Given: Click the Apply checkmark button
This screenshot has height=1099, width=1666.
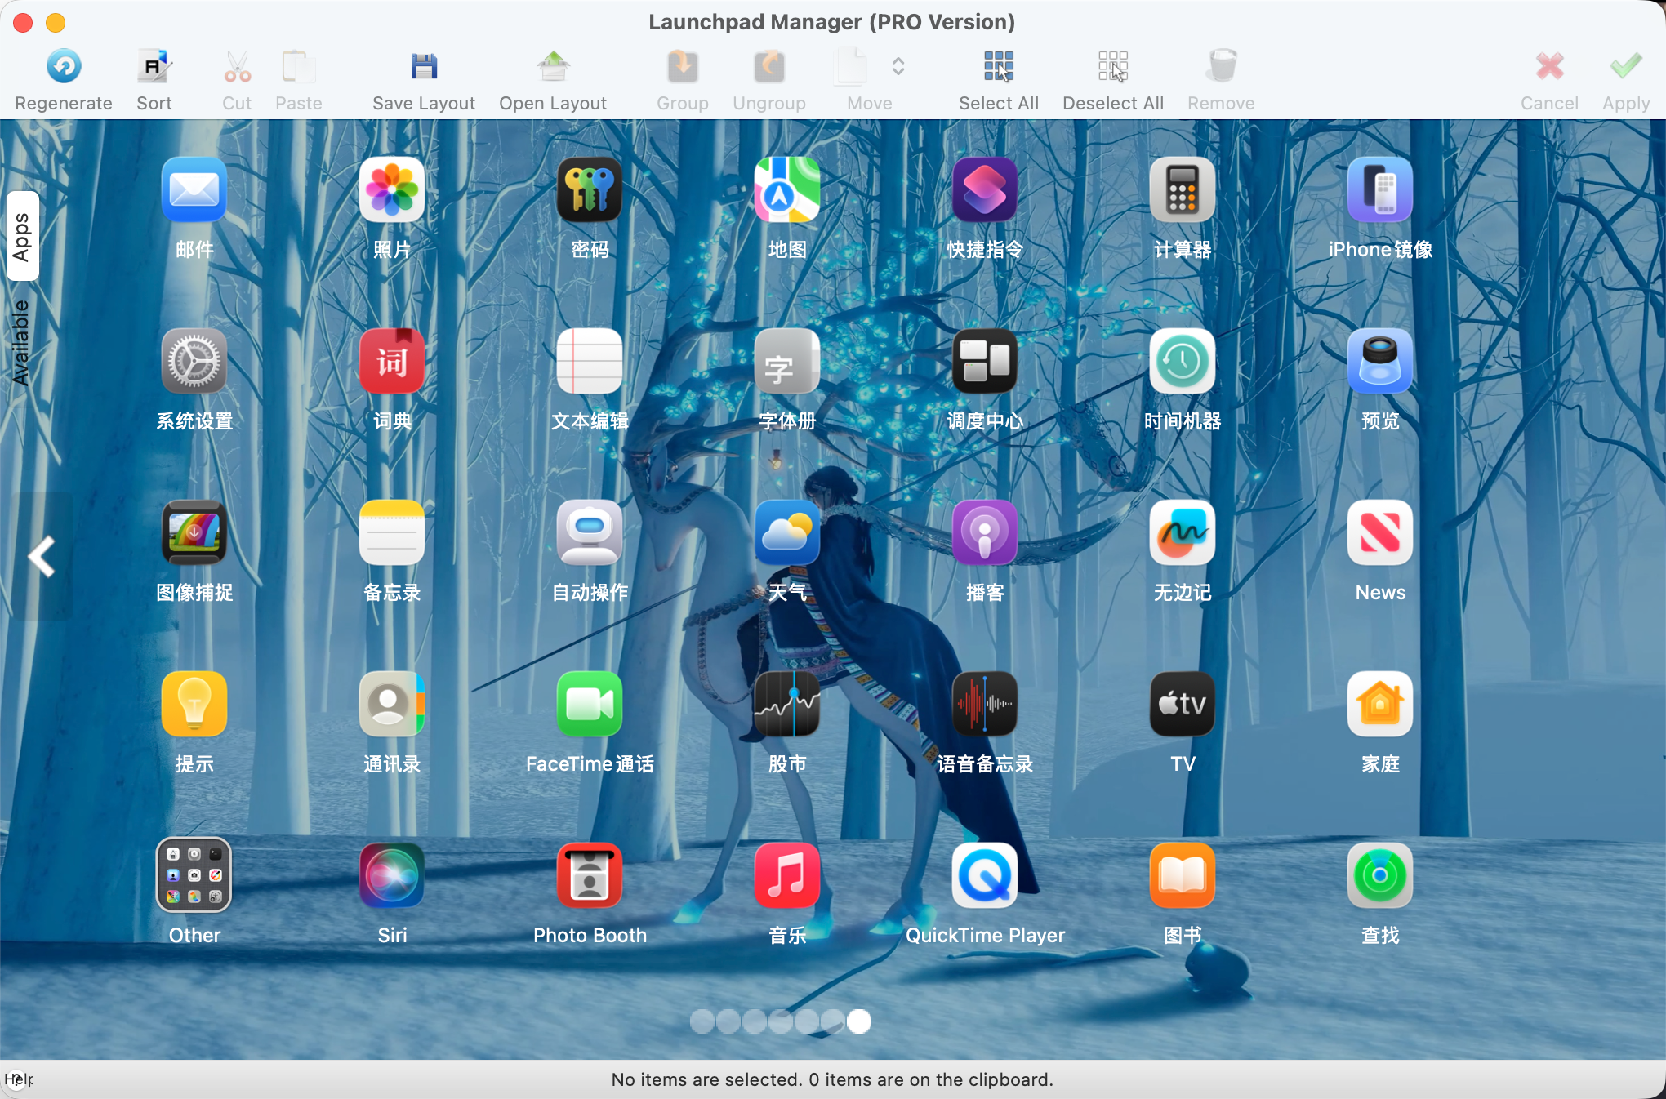Looking at the screenshot, I should (x=1625, y=67).
